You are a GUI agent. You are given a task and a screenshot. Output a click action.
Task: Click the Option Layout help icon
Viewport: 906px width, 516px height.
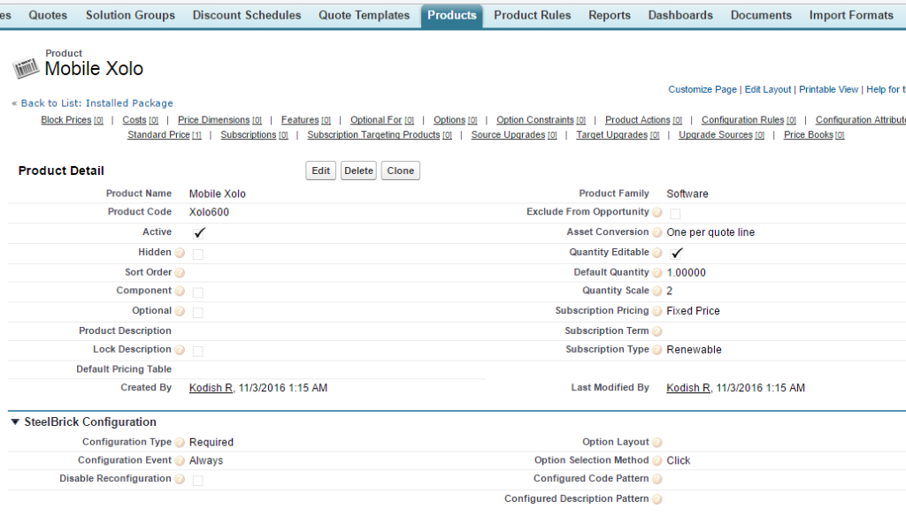click(x=657, y=443)
